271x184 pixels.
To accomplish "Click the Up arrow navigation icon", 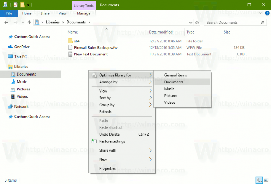I will click(29, 22).
